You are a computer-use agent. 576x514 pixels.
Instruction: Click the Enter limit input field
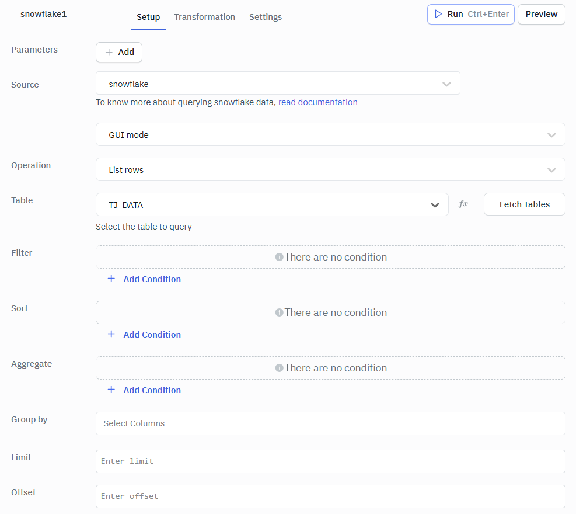tap(330, 461)
